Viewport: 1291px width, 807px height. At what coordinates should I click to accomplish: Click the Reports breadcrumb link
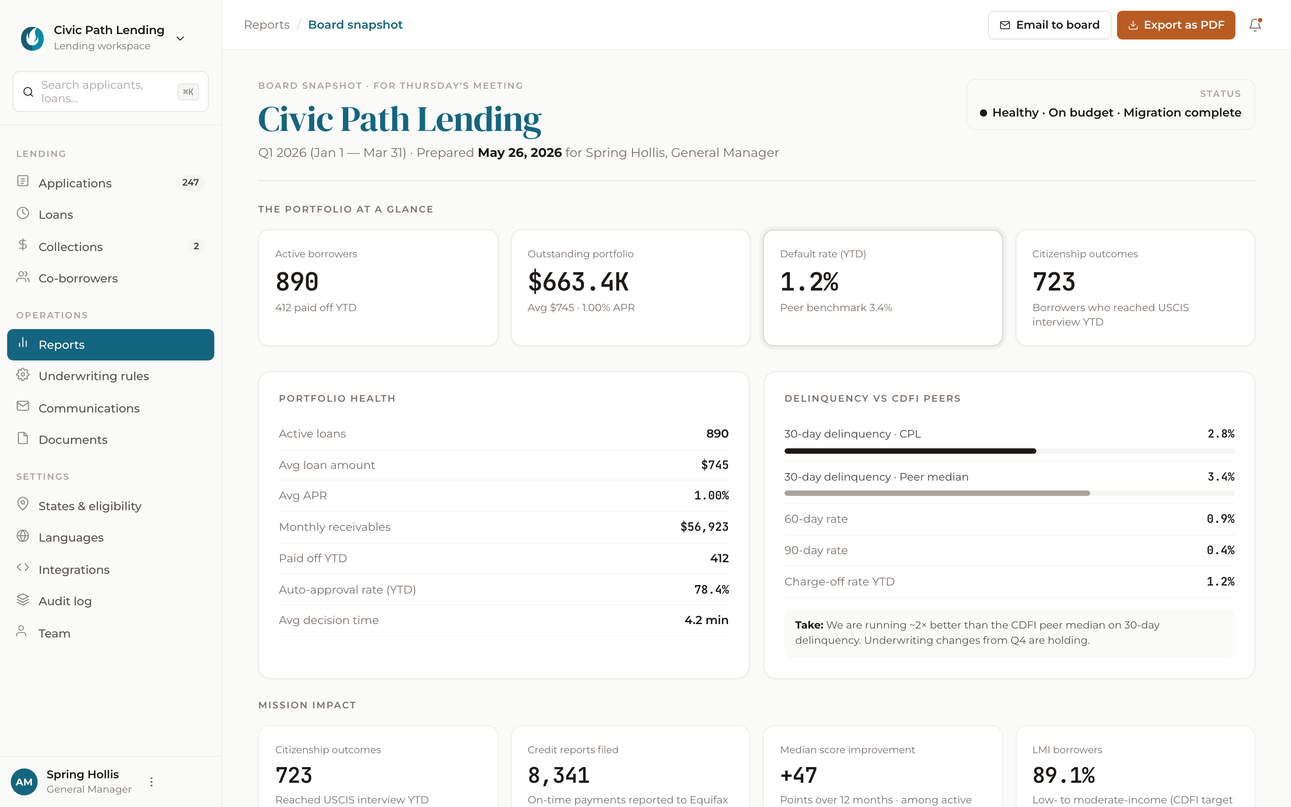pyautogui.click(x=267, y=25)
